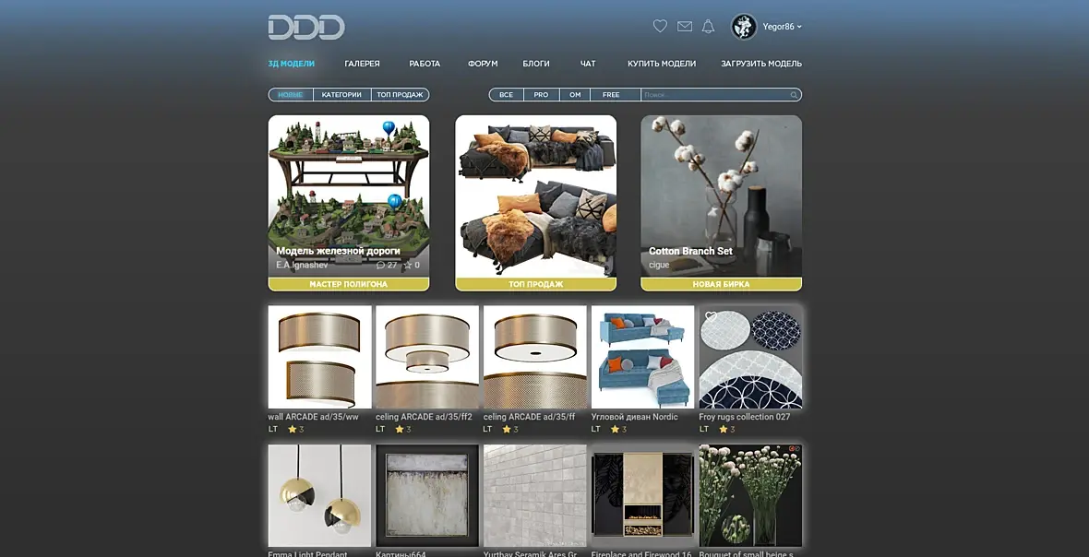Open notifications bell icon
Screen dimensions: 1089x557
point(708,27)
